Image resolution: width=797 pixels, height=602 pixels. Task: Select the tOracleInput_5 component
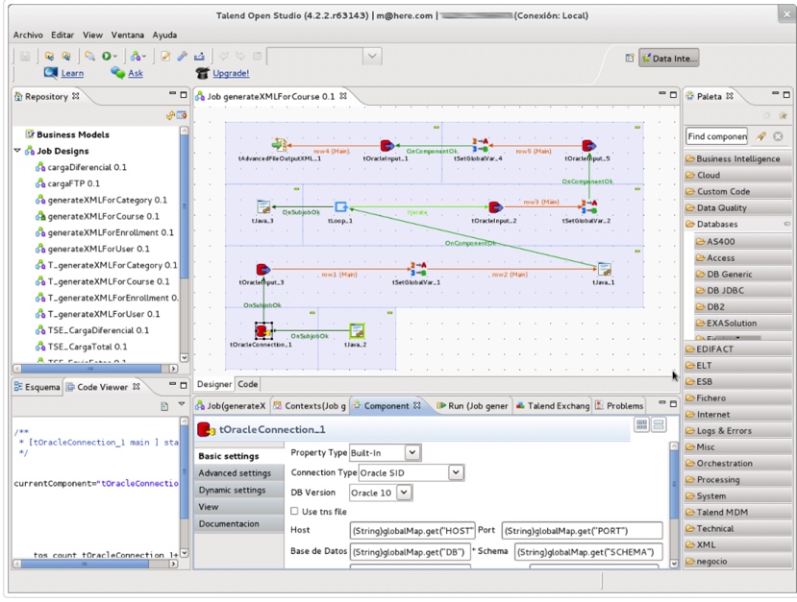coord(588,146)
